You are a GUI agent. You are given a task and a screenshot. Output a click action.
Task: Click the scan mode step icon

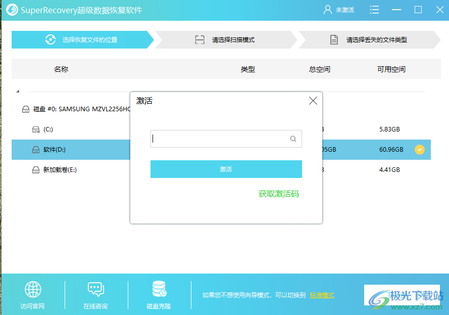[199, 39]
